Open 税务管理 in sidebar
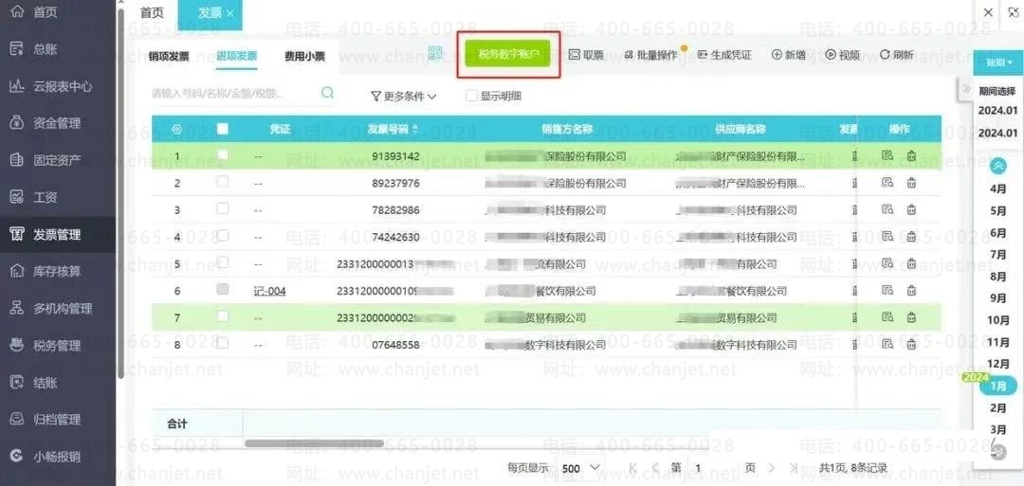This screenshot has width=1024, height=486. click(57, 346)
